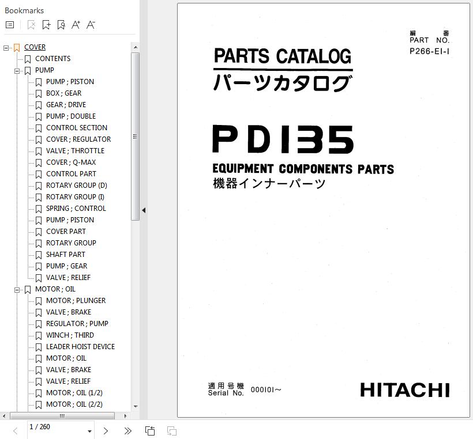473x439 pixels.
Task: Go to PUMP ; GEAR bookmark
Action: pos(67,266)
